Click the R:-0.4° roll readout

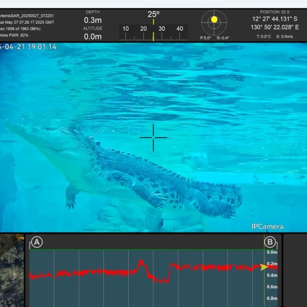click(x=223, y=38)
